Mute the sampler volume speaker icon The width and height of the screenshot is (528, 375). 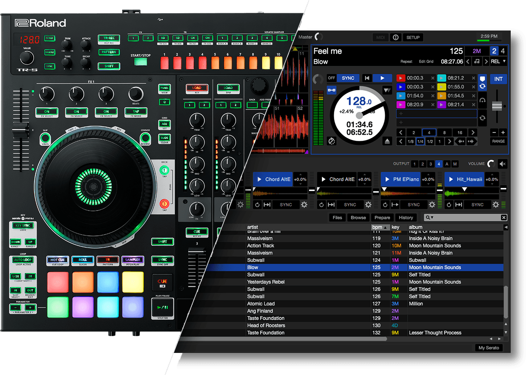pyautogui.click(x=503, y=164)
